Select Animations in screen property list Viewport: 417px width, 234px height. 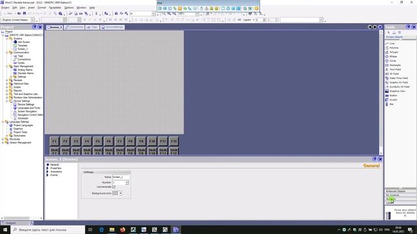click(x=56, y=172)
